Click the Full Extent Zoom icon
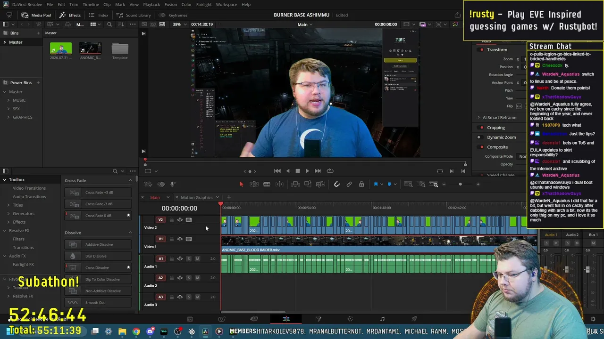Image resolution: width=604 pixels, height=339 pixels. click(x=409, y=185)
